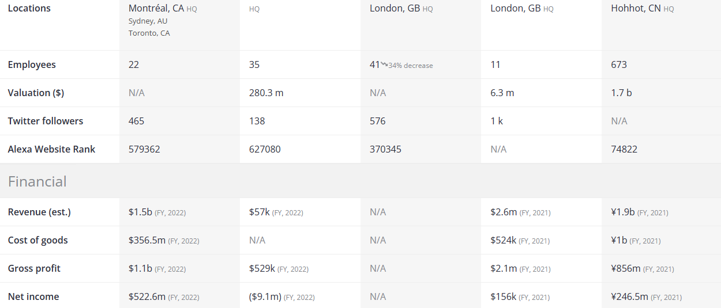Select the $1.5b revenue figure
The width and height of the screenshot is (721, 308).
pyautogui.click(x=140, y=212)
